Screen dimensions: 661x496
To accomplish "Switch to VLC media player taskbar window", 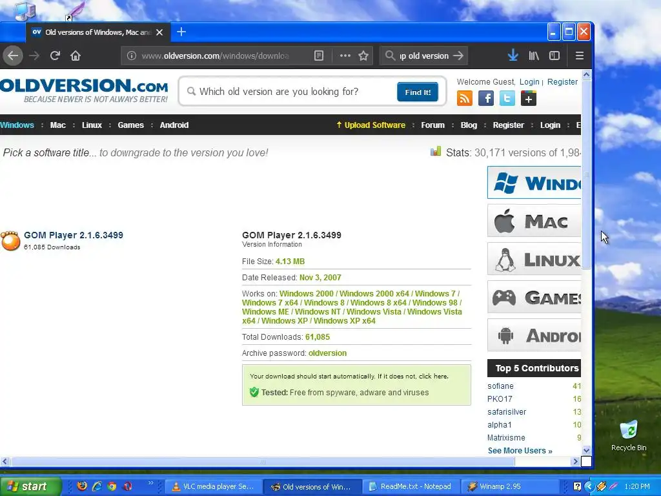I will (x=213, y=486).
